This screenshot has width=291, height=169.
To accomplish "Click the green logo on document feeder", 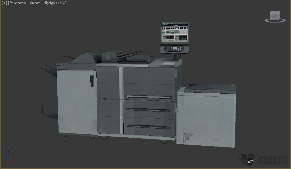I will (x=109, y=57).
